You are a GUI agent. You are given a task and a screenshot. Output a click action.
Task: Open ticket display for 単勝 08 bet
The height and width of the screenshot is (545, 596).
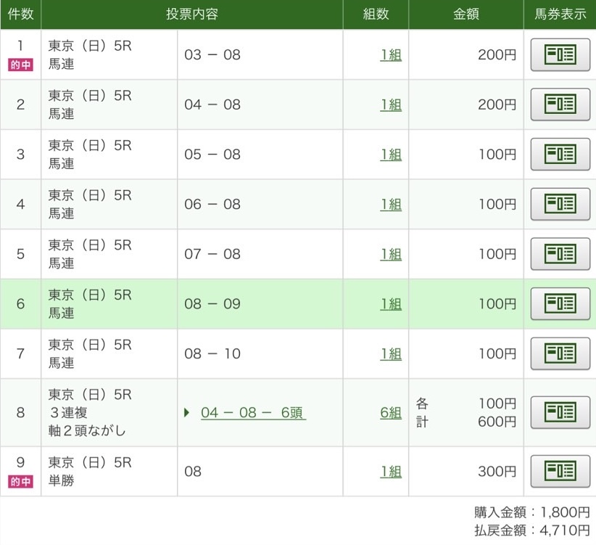tap(560, 471)
